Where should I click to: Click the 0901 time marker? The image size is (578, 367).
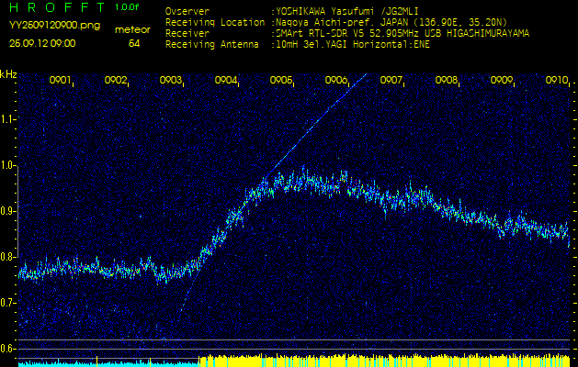[61, 81]
